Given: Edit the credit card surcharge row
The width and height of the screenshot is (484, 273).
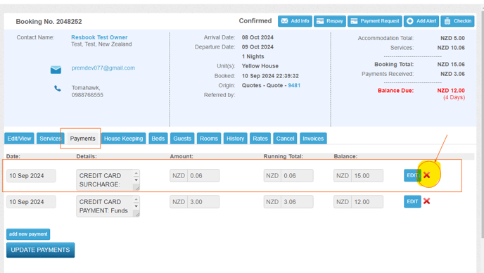Looking at the screenshot, I should point(412,175).
